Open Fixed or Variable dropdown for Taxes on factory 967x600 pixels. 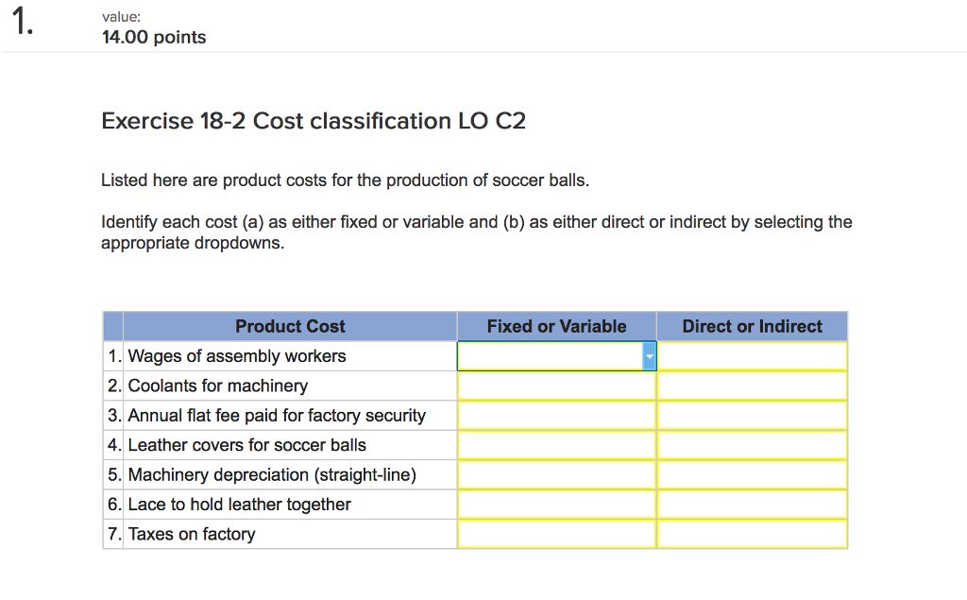[x=556, y=534]
